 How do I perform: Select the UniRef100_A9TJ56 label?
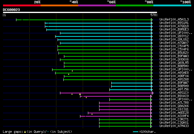tap(174, 90)
